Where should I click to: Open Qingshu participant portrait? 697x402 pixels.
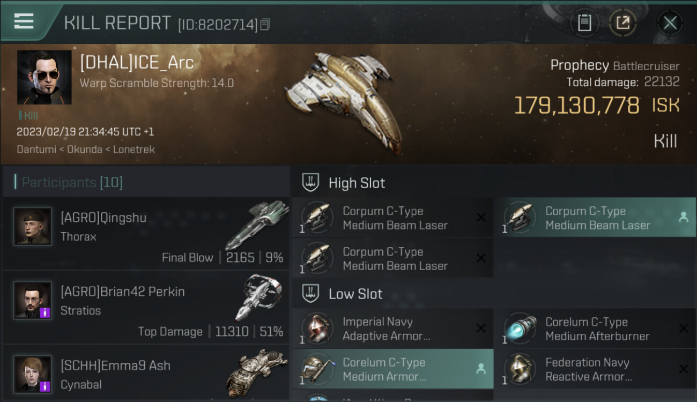[33, 226]
